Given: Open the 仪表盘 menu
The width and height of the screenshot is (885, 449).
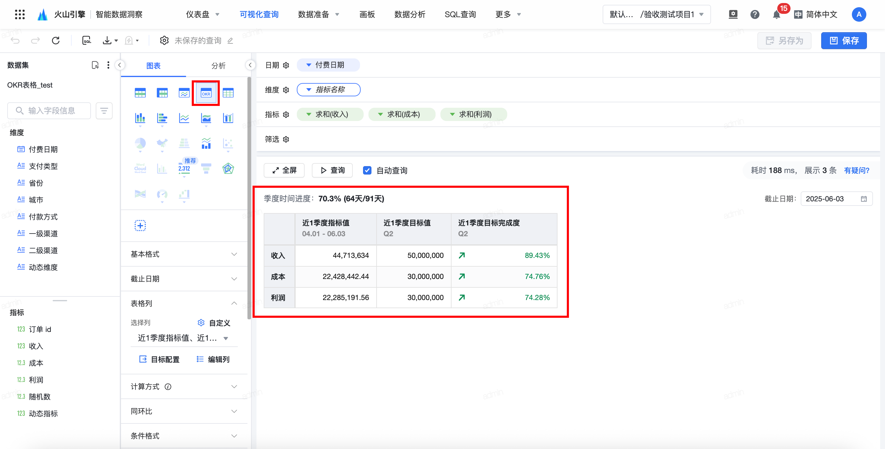Looking at the screenshot, I should 203,14.
